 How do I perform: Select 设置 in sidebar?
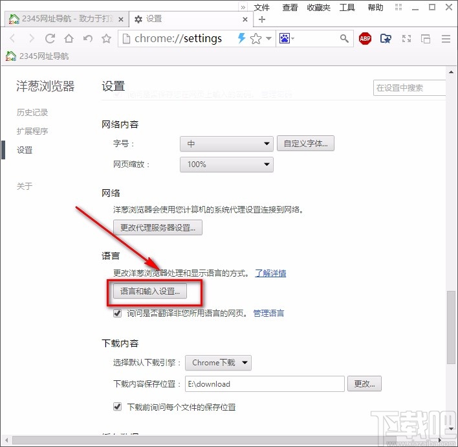pos(25,150)
